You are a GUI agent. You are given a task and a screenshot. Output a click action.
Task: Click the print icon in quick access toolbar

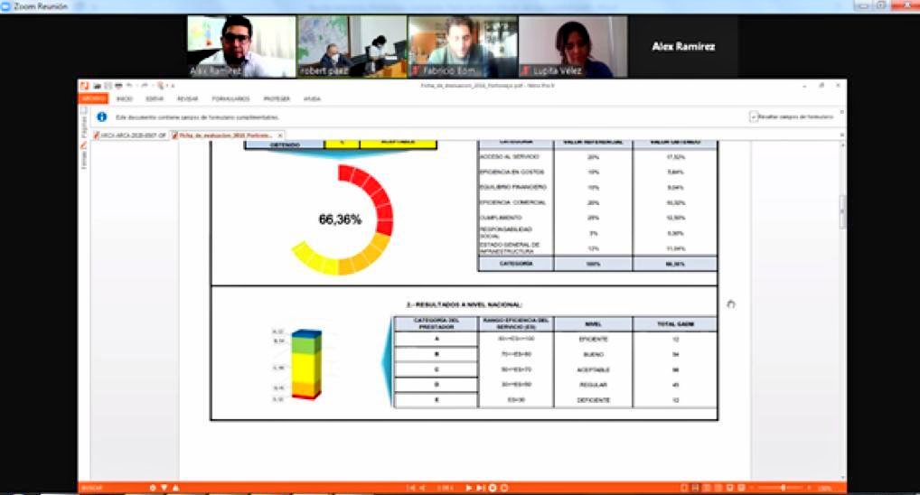(119, 86)
